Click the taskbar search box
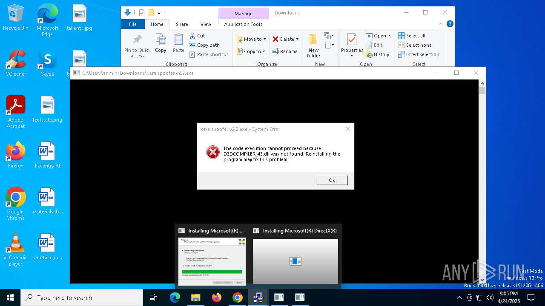This screenshot has width=545, height=306. [x=82, y=297]
